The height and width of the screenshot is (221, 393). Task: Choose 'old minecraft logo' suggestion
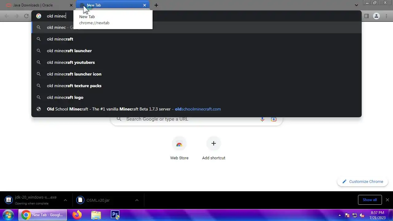(196, 97)
